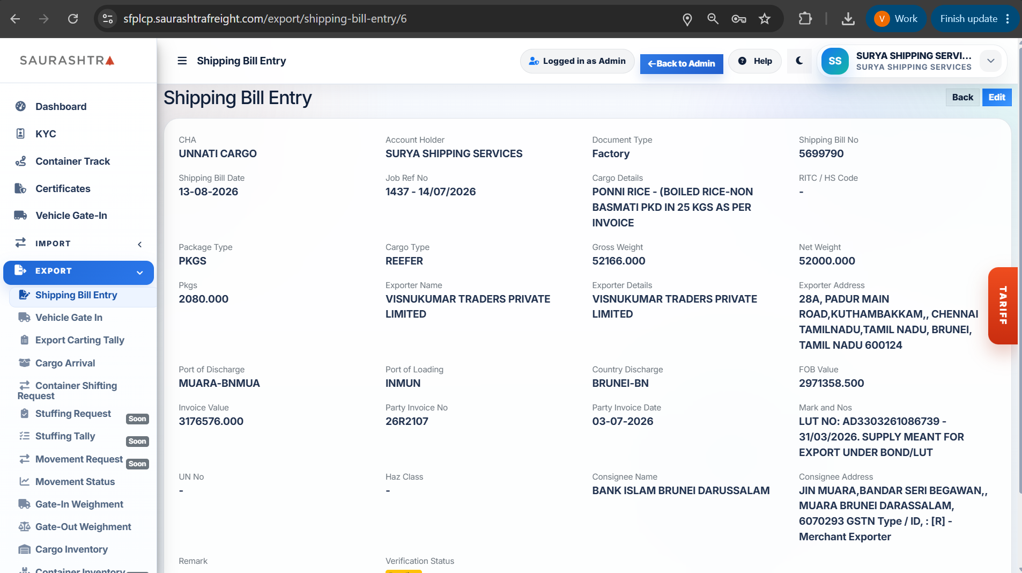Click the Movement Status chart icon
The height and width of the screenshot is (573, 1022).
[x=24, y=482]
